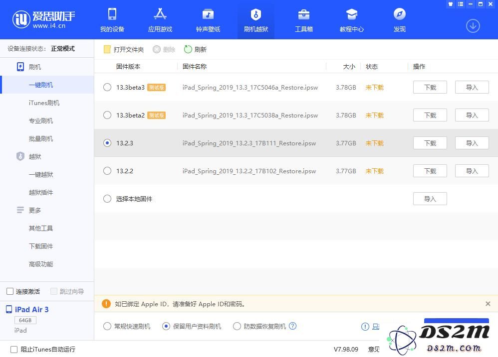
Task: Click the V7.98.09 version label
Action: tap(346, 349)
